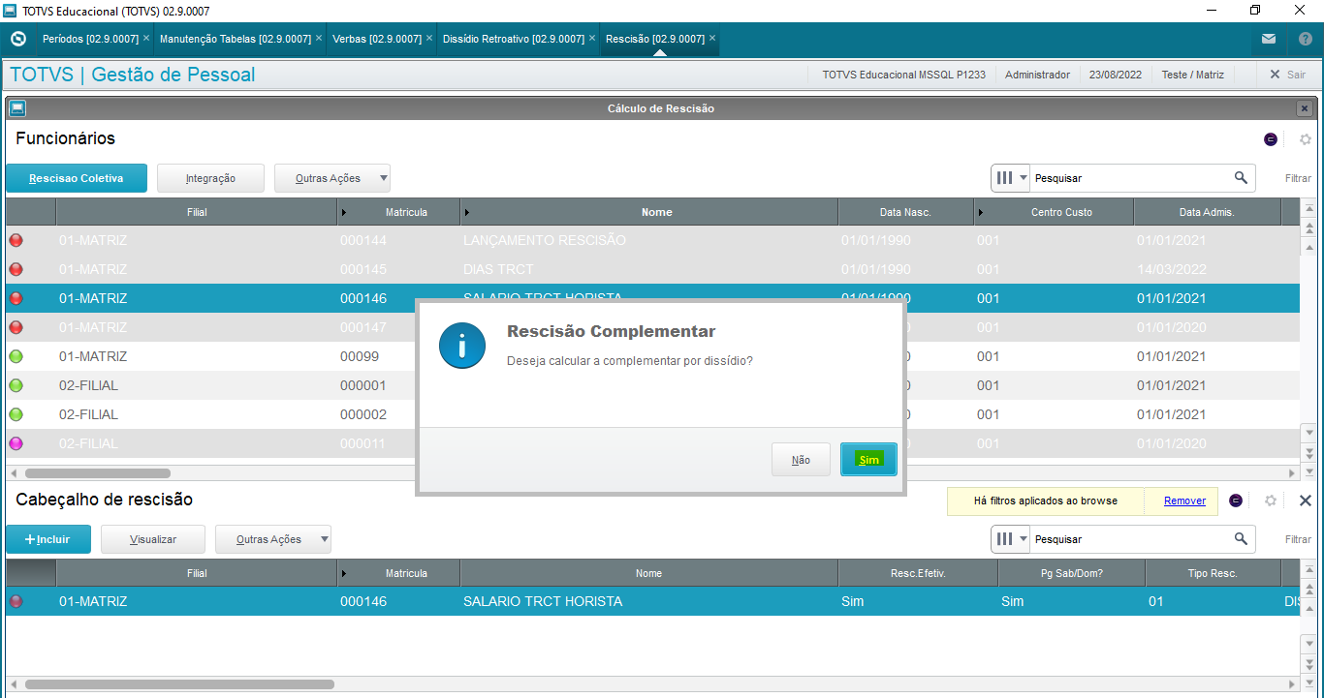The height and width of the screenshot is (698, 1324).
Task: Close the Verbas tab with its X
Action: [x=429, y=39]
